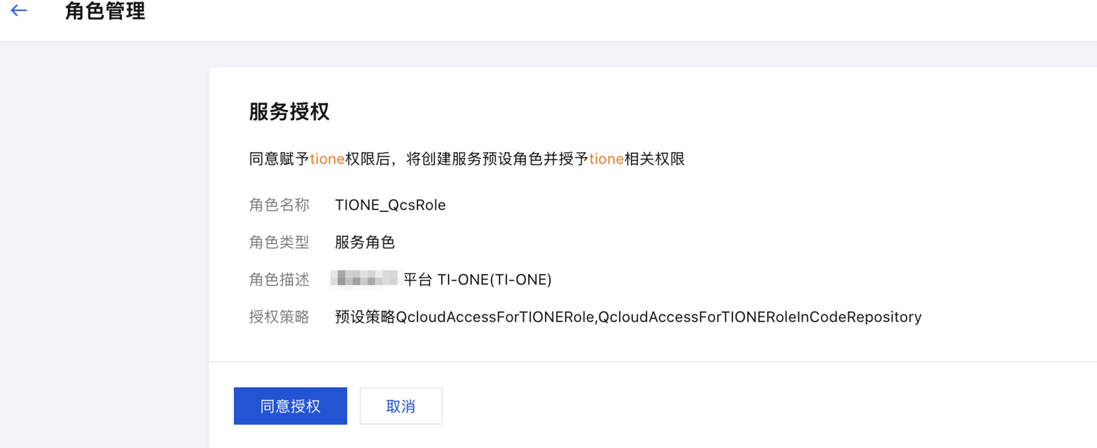
Task: Click the authorization description sentence
Action: [467, 159]
